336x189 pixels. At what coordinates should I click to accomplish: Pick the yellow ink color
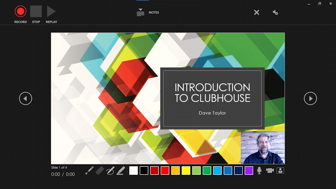coord(186,171)
